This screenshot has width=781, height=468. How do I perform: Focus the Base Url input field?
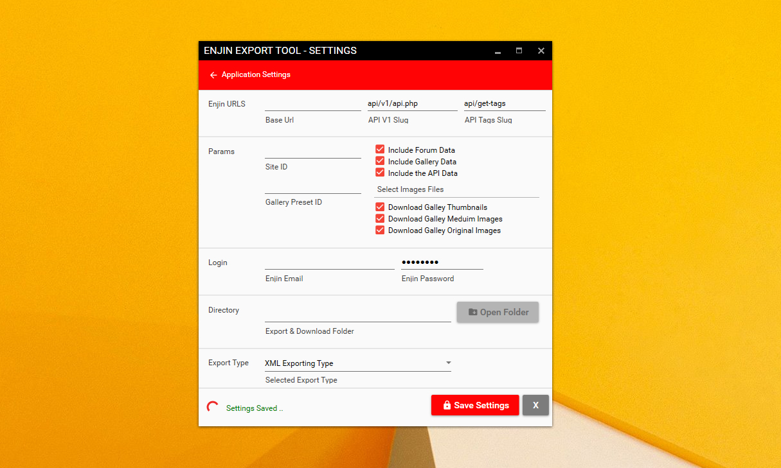[312, 104]
